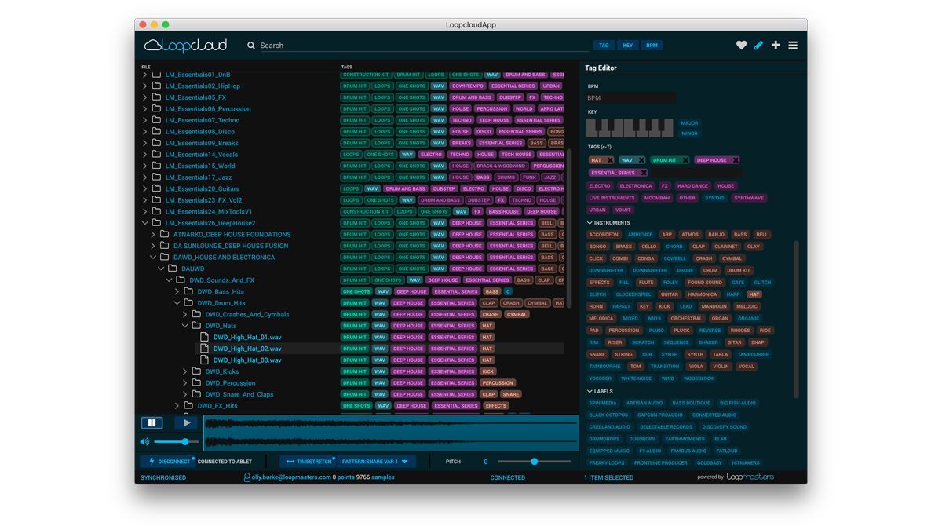Open the DWD_Snare_And_Claps folder
The width and height of the screenshot is (942, 530).
pos(239,394)
